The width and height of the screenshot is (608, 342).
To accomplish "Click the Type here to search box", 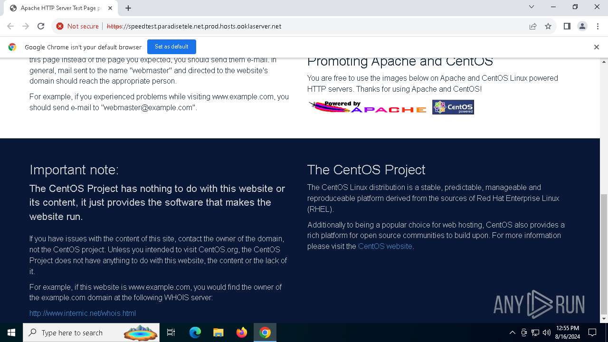I will pyautogui.click(x=91, y=332).
